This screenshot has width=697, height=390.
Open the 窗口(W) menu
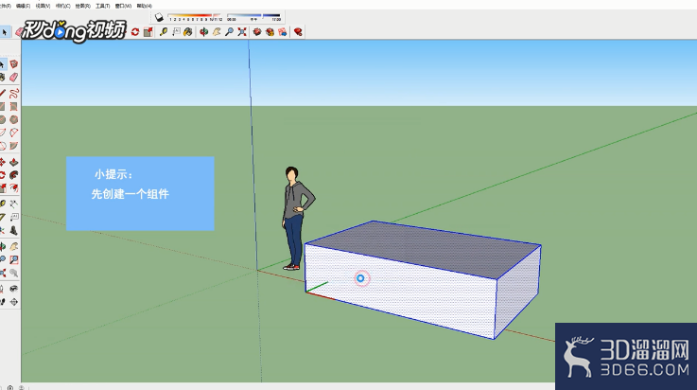(123, 6)
